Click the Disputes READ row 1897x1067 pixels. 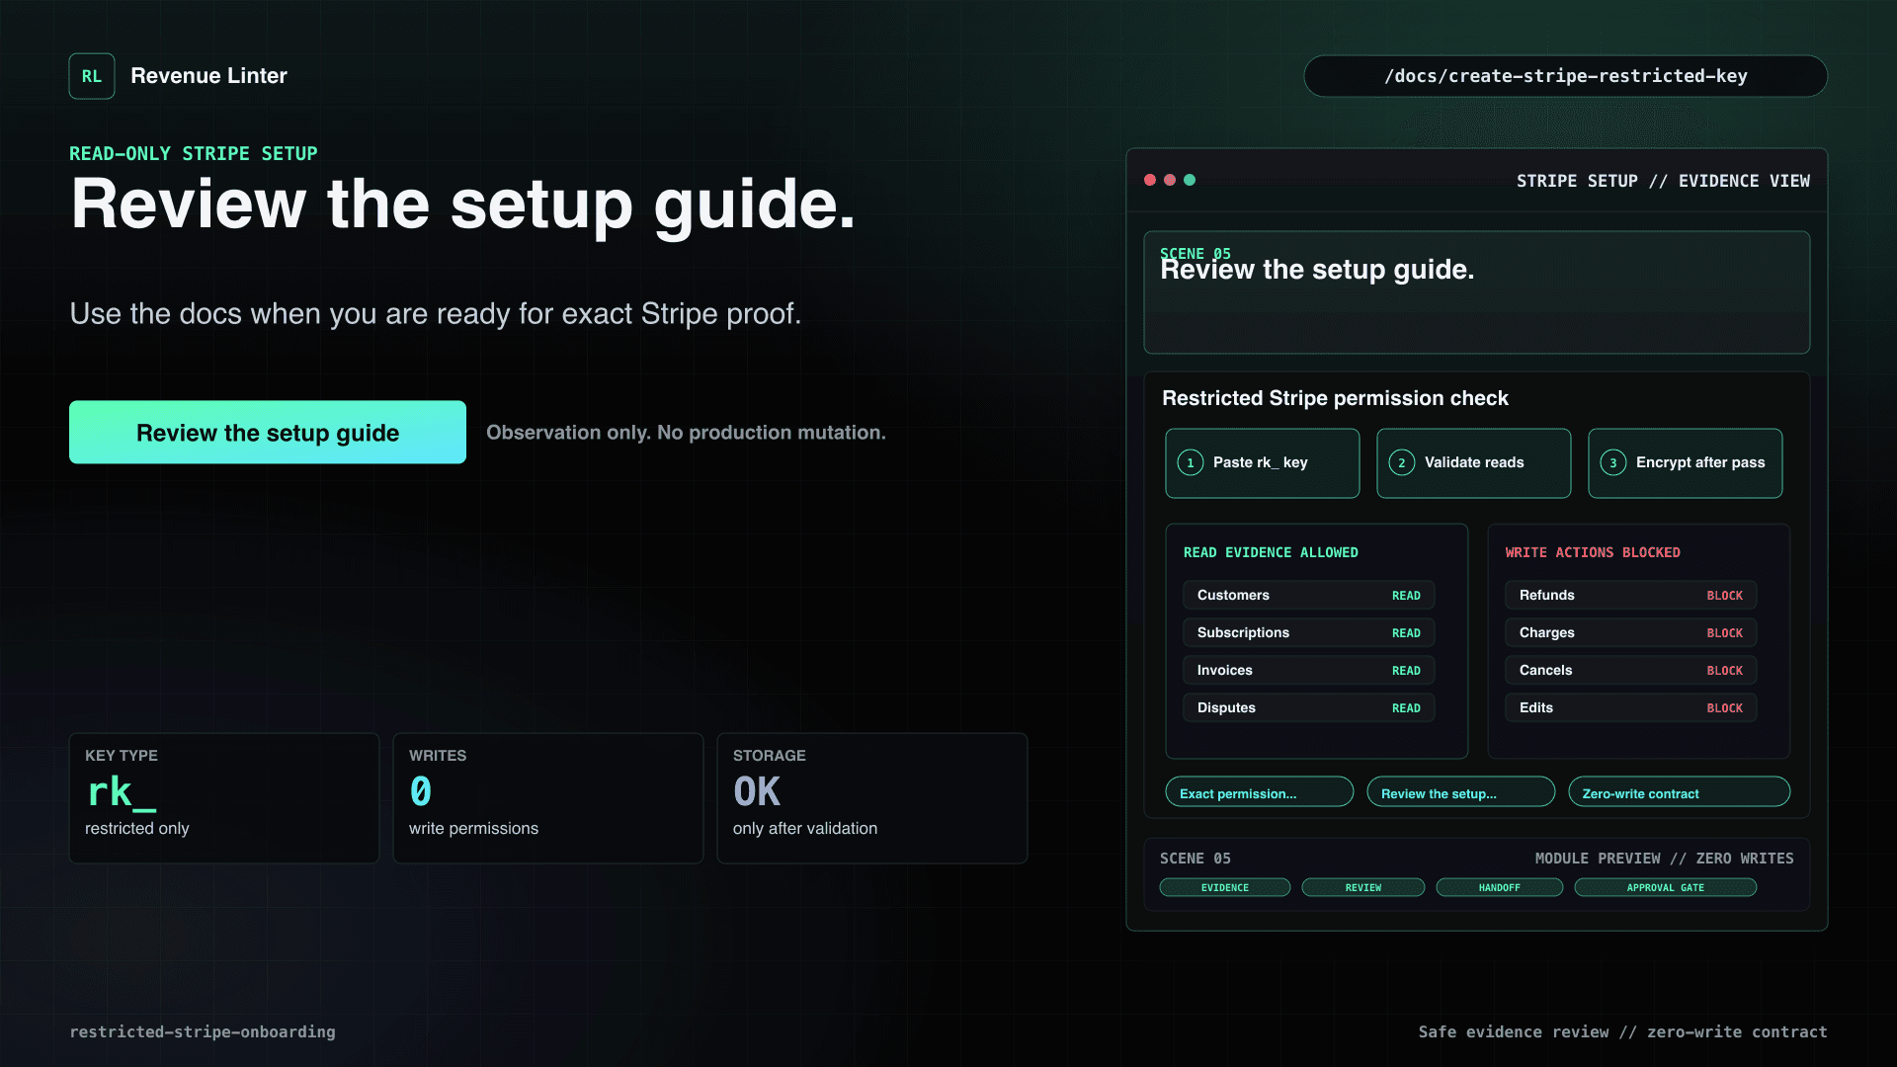coord(1309,707)
